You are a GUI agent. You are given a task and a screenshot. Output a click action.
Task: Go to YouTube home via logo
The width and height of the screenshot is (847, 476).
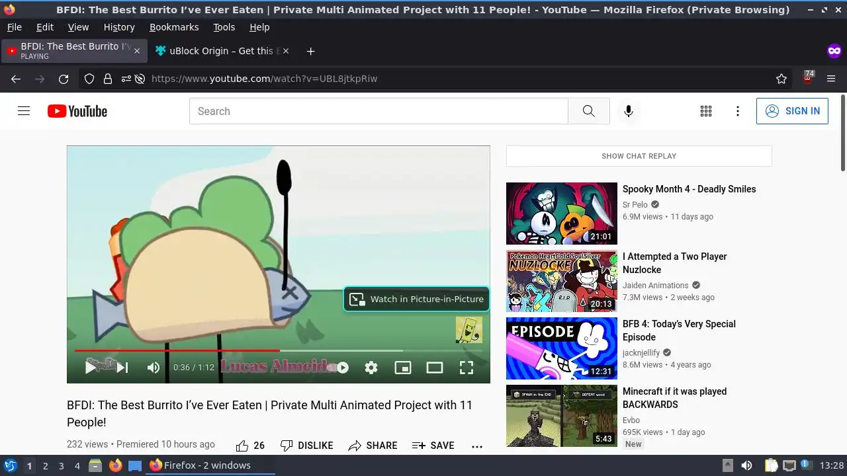pyautogui.click(x=77, y=111)
